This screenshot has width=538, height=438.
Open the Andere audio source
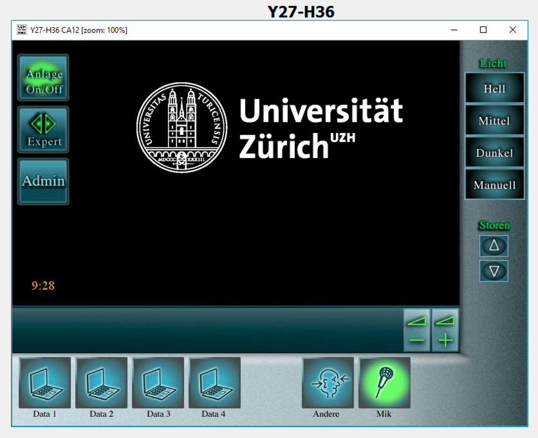click(x=328, y=383)
